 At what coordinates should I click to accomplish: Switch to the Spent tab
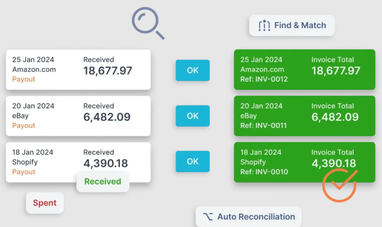(45, 203)
